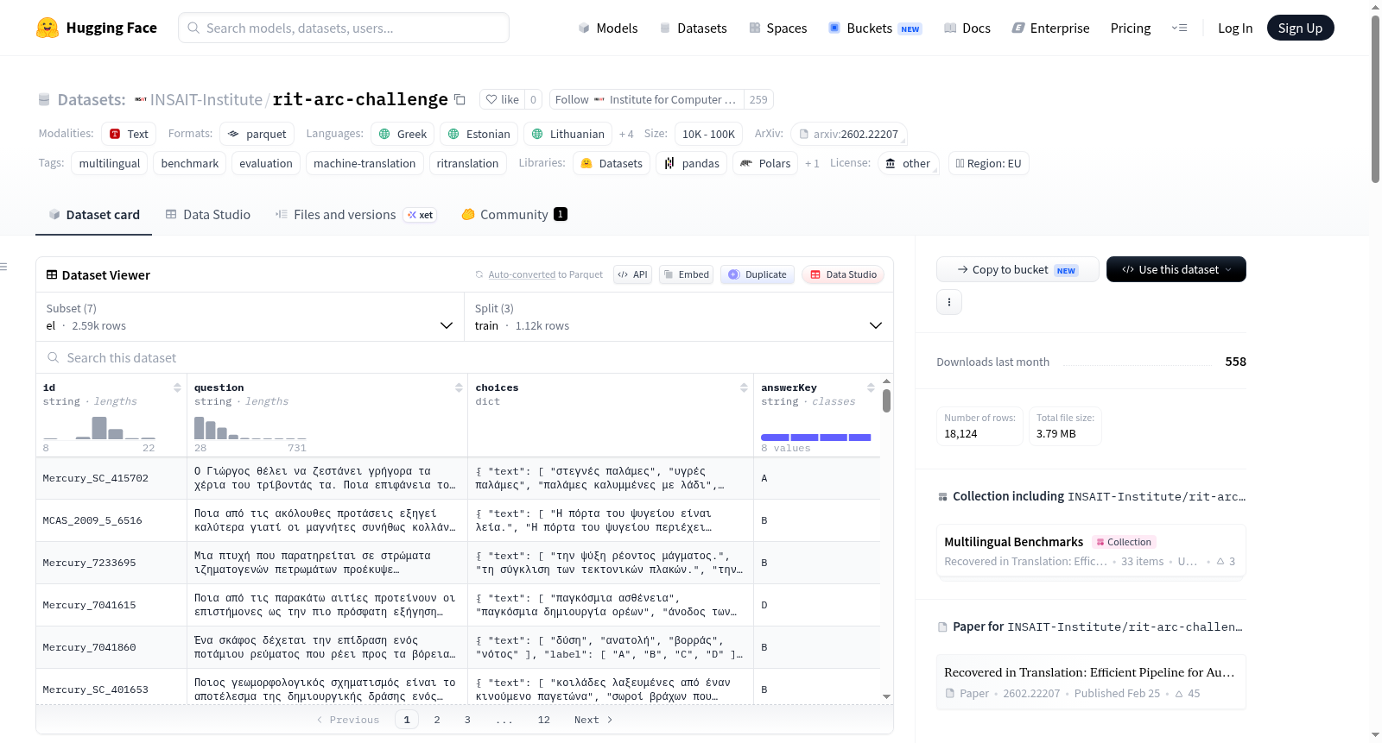Click the page vertical scrollbar
This screenshot has height=743, width=1382.
[x=1375, y=99]
